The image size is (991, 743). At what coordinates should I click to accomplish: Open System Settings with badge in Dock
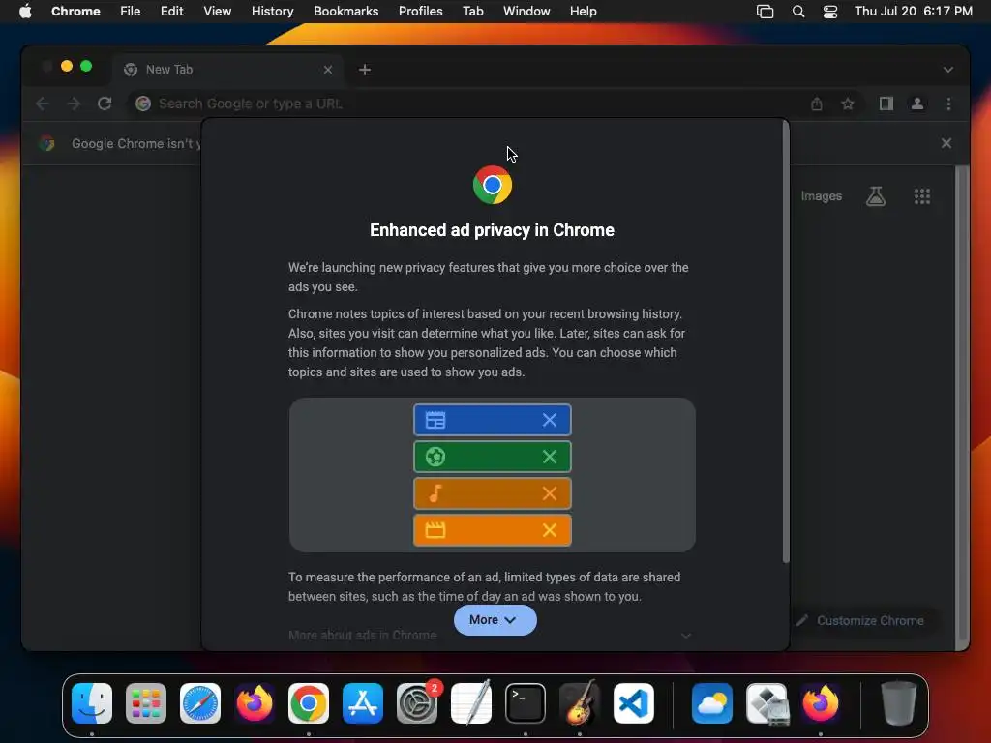pos(417,703)
